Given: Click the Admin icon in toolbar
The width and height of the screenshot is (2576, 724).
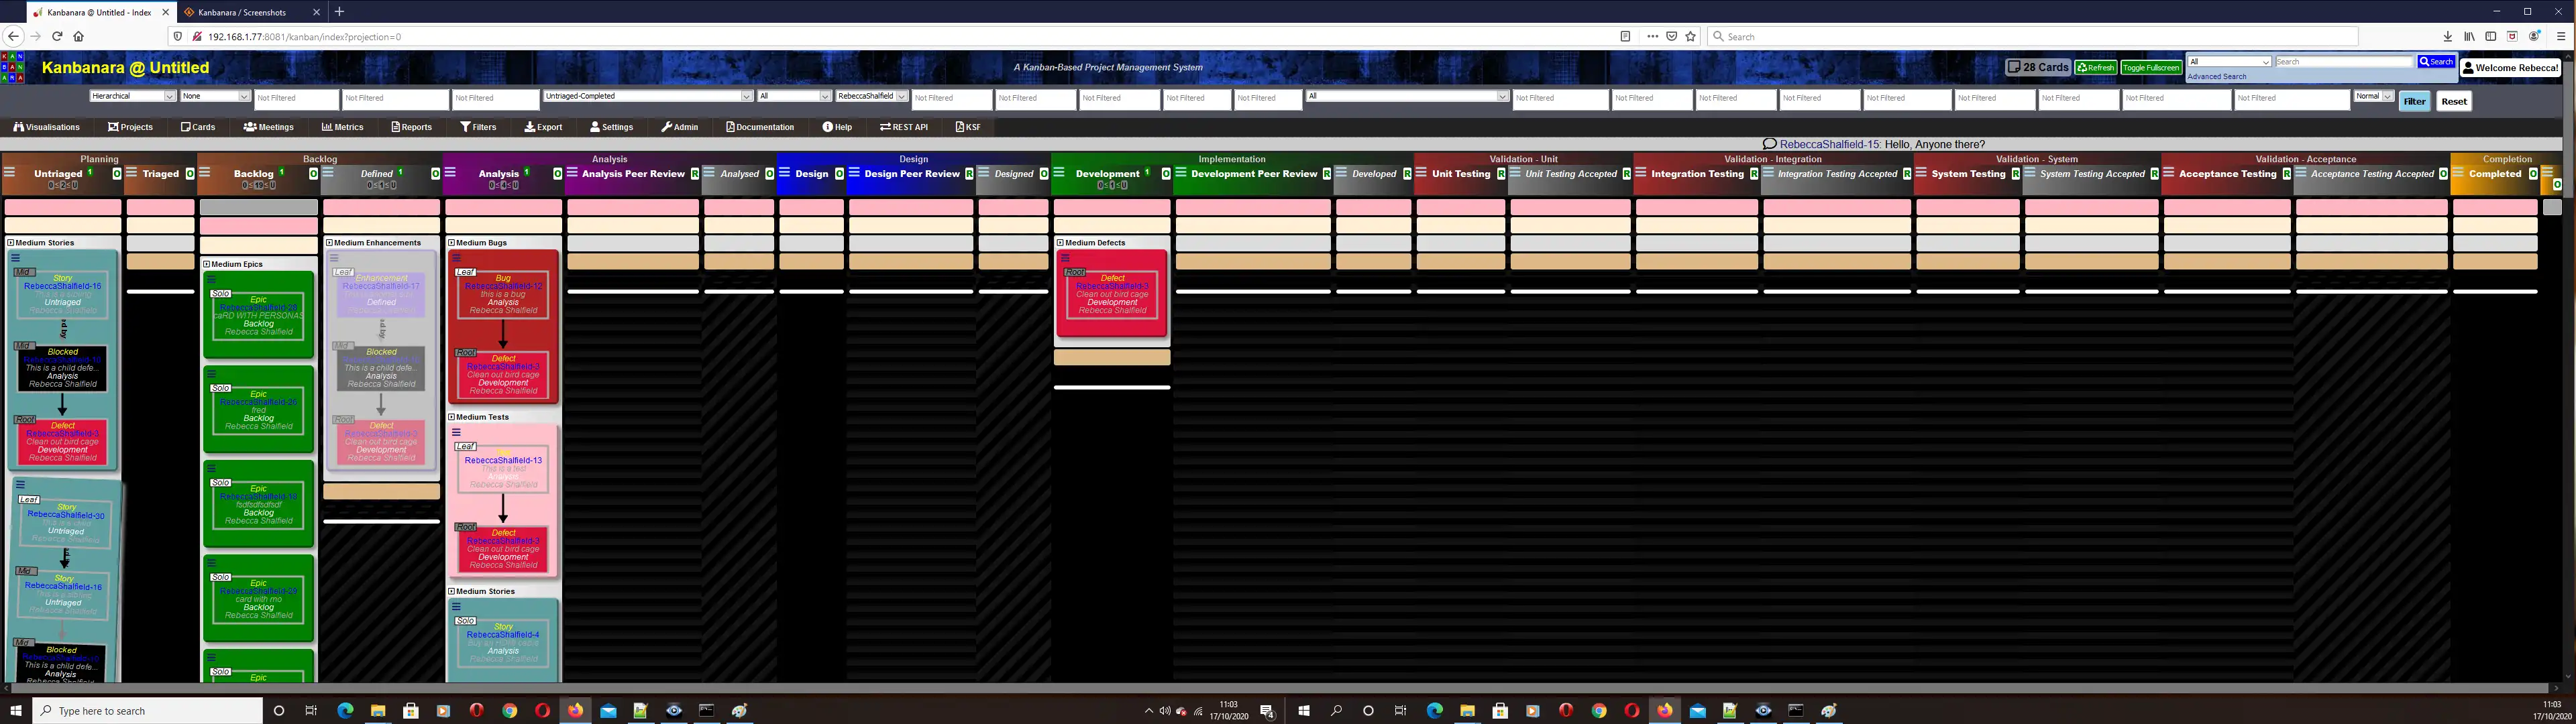Looking at the screenshot, I should click(x=682, y=127).
